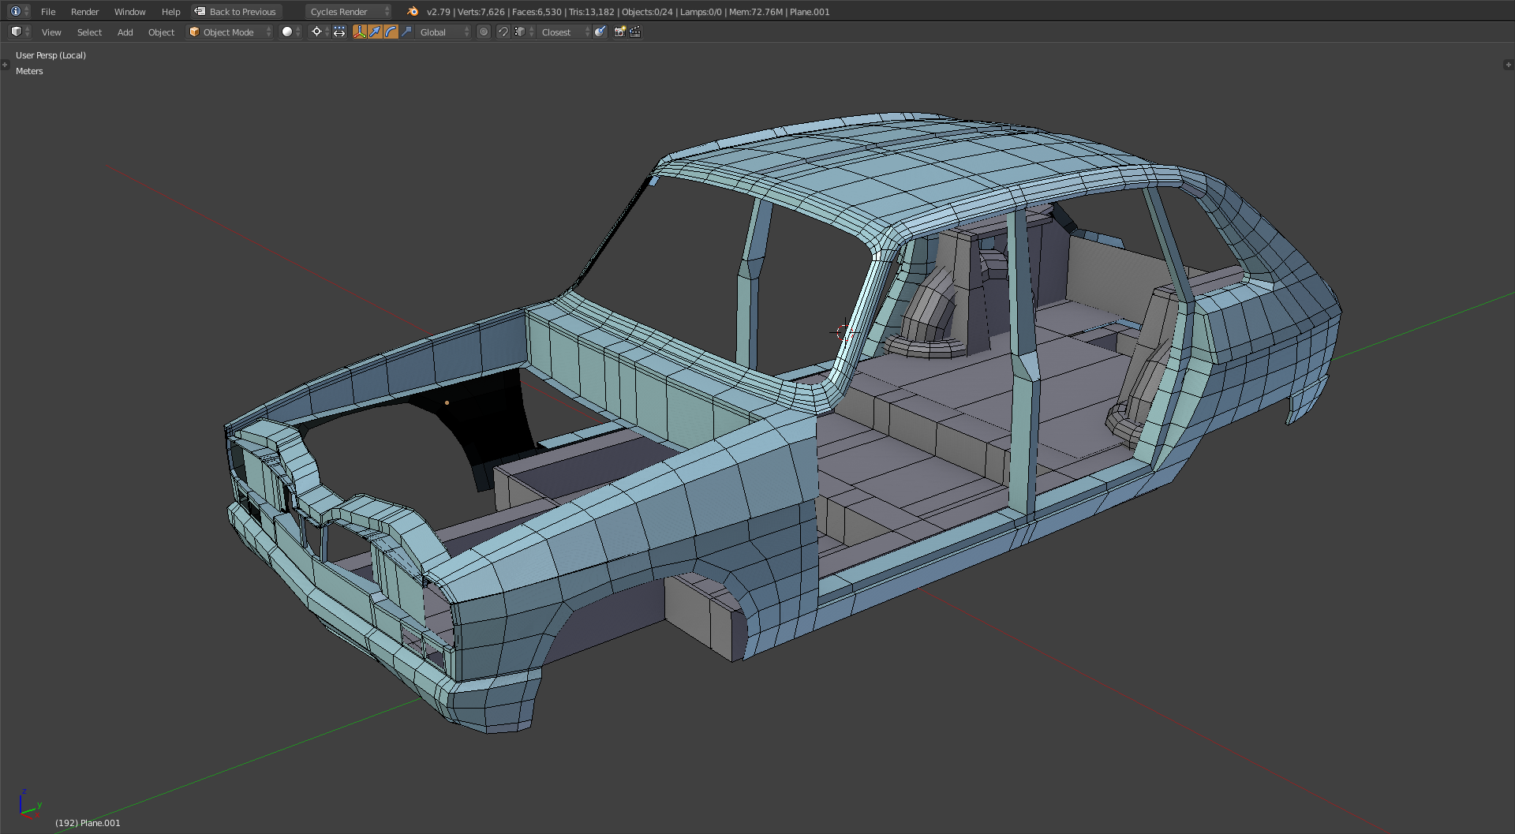The height and width of the screenshot is (834, 1515).
Task: Open the Global transform orientation dropdown
Action: coord(443,32)
